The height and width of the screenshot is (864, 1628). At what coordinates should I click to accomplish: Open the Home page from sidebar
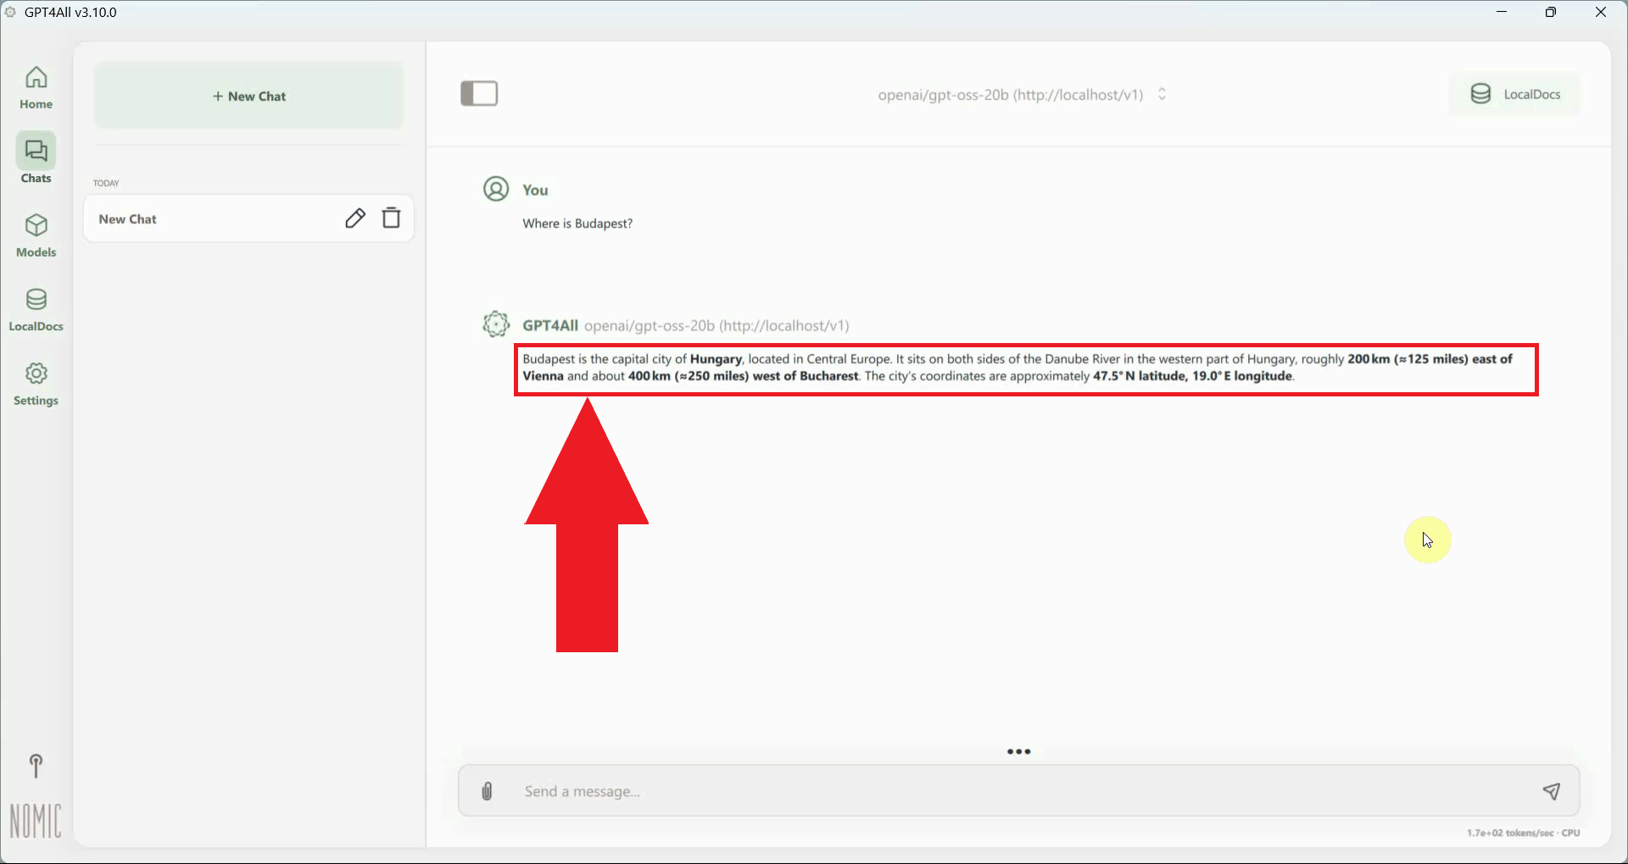(x=36, y=87)
